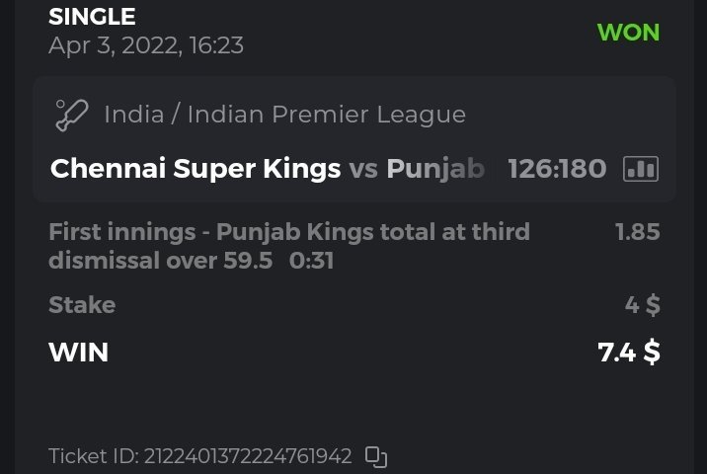Image resolution: width=707 pixels, height=474 pixels.
Task: Click the 1.85 odds value
Action: point(637,232)
